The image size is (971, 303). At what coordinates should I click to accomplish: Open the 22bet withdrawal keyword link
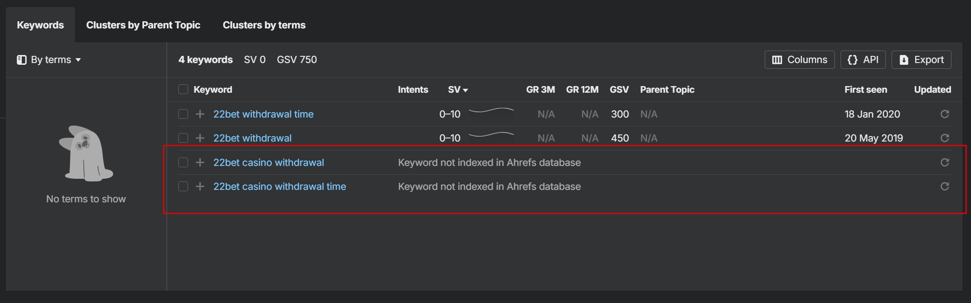(252, 138)
